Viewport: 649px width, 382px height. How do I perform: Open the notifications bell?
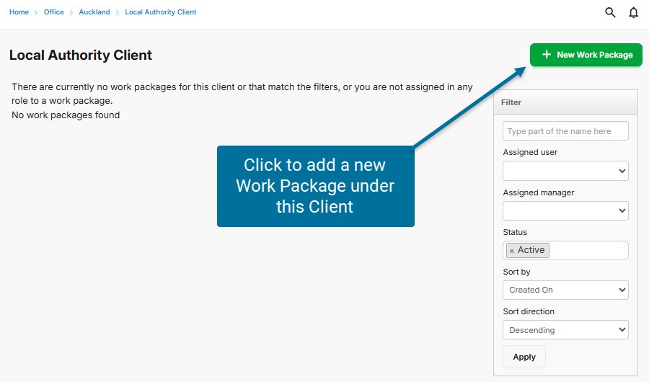pos(634,12)
